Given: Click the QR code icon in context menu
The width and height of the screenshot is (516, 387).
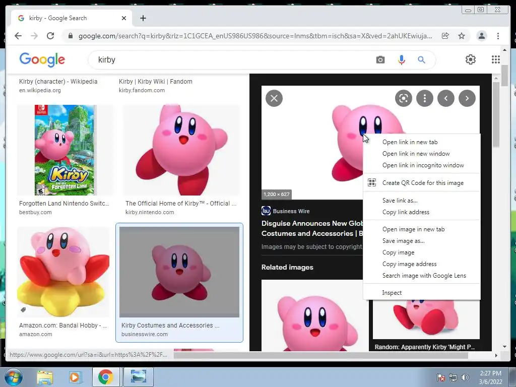Looking at the screenshot, I should [x=371, y=182].
